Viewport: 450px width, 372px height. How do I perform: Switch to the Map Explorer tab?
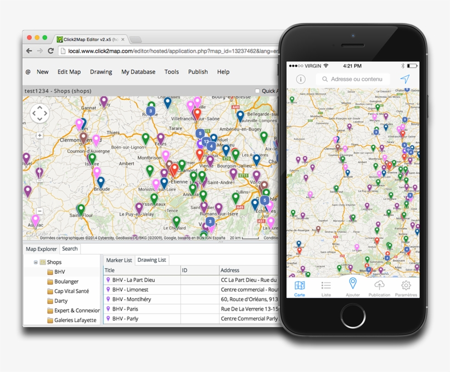coord(41,249)
